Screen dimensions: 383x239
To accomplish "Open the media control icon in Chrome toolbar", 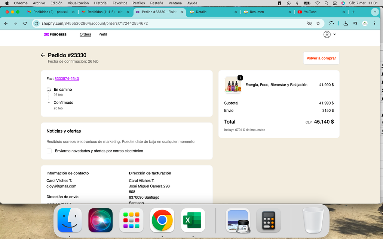I will tap(355, 24).
